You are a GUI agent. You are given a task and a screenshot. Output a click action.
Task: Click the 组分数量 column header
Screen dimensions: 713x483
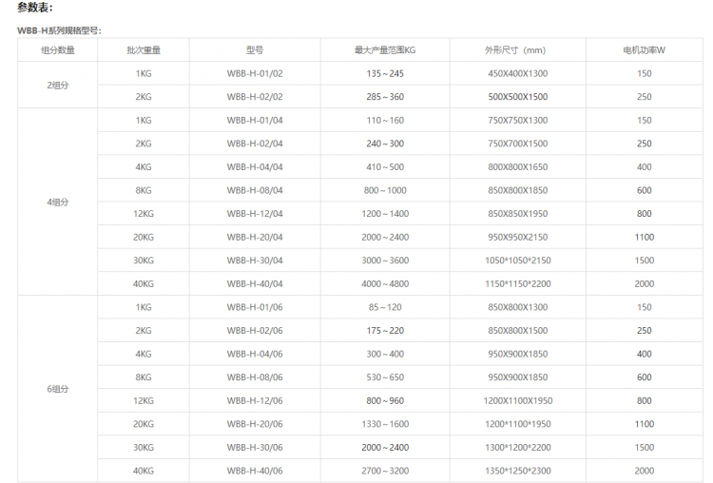coord(57,49)
